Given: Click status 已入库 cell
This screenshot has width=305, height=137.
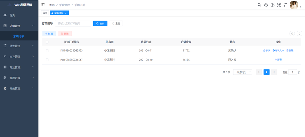Looking at the screenshot, I should (232, 60).
